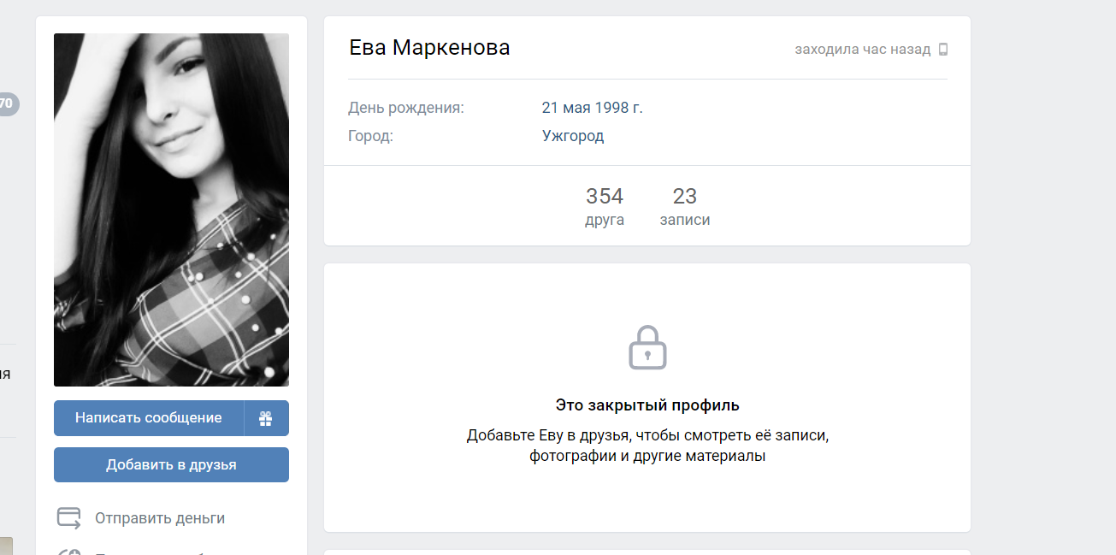Open the 23 записи posts counter
Image resolution: width=1116 pixels, height=555 pixels.
click(685, 206)
